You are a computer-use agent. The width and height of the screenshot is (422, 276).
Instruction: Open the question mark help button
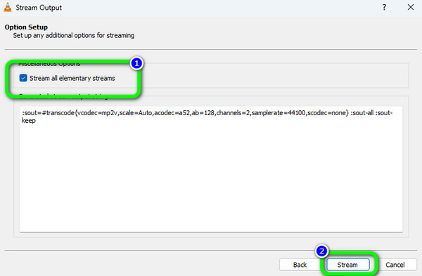pos(384,7)
